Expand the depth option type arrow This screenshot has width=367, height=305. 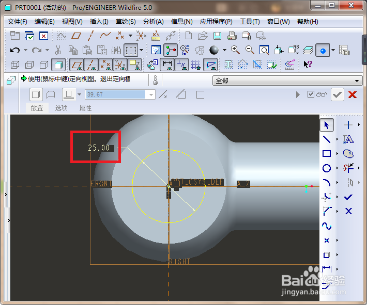pyautogui.click(x=80, y=94)
